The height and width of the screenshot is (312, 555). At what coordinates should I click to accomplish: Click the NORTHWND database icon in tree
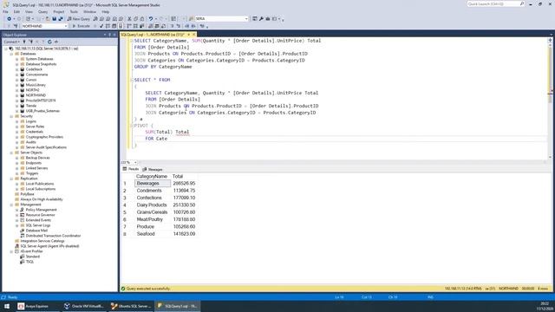pyautogui.click(x=23, y=95)
